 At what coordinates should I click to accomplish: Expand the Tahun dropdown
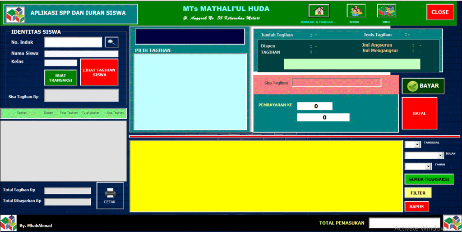(428, 166)
